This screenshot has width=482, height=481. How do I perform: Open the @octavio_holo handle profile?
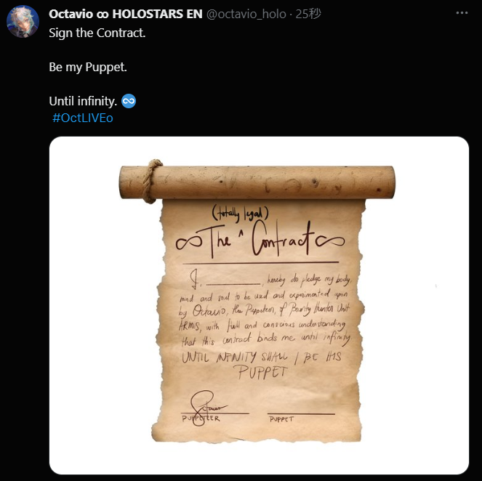pyautogui.click(x=246, y=14)
